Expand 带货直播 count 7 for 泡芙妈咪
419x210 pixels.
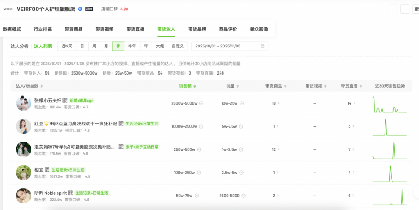pyautogui.click(x=351, y=149)
